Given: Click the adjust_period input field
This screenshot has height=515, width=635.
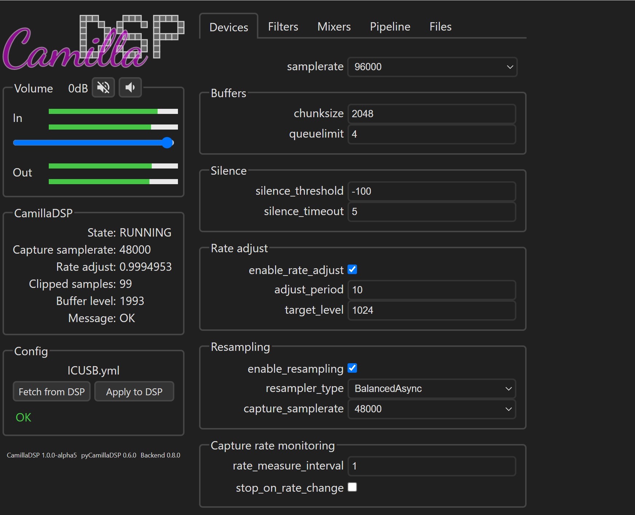Looking at the screenshot, I should click(432, 290).
